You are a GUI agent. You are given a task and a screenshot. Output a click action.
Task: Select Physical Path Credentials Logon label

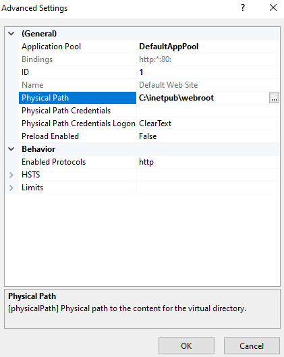pyautogui.click(x=78, y=123)
